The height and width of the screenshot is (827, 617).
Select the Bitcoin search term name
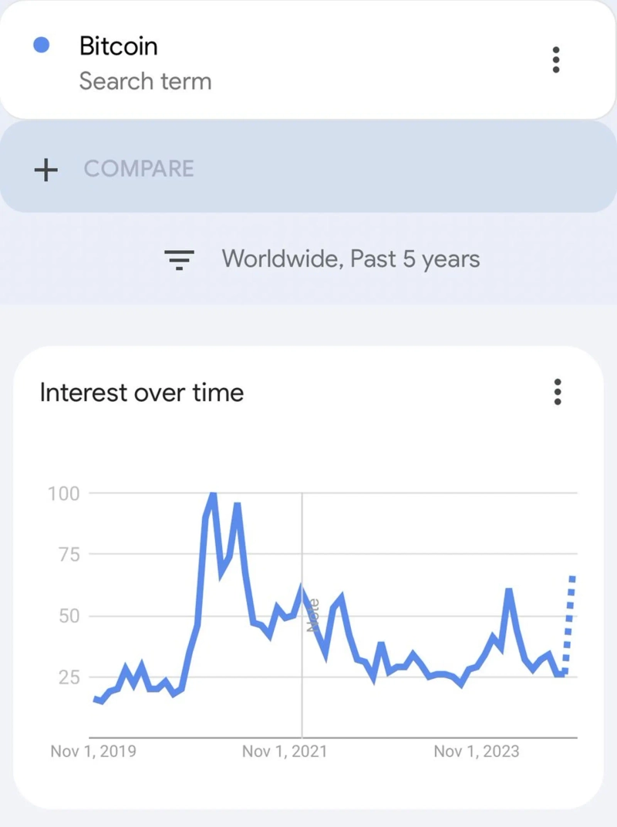pos(118,46)
